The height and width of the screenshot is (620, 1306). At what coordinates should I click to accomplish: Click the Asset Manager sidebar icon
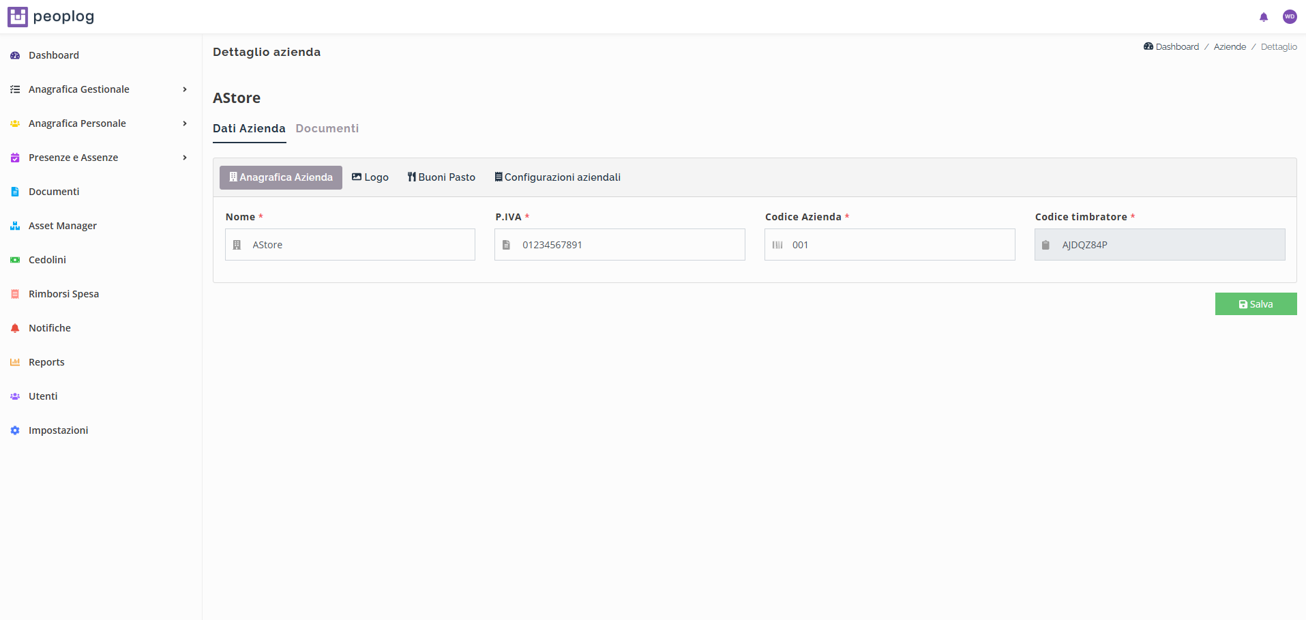tap(15, 226)
